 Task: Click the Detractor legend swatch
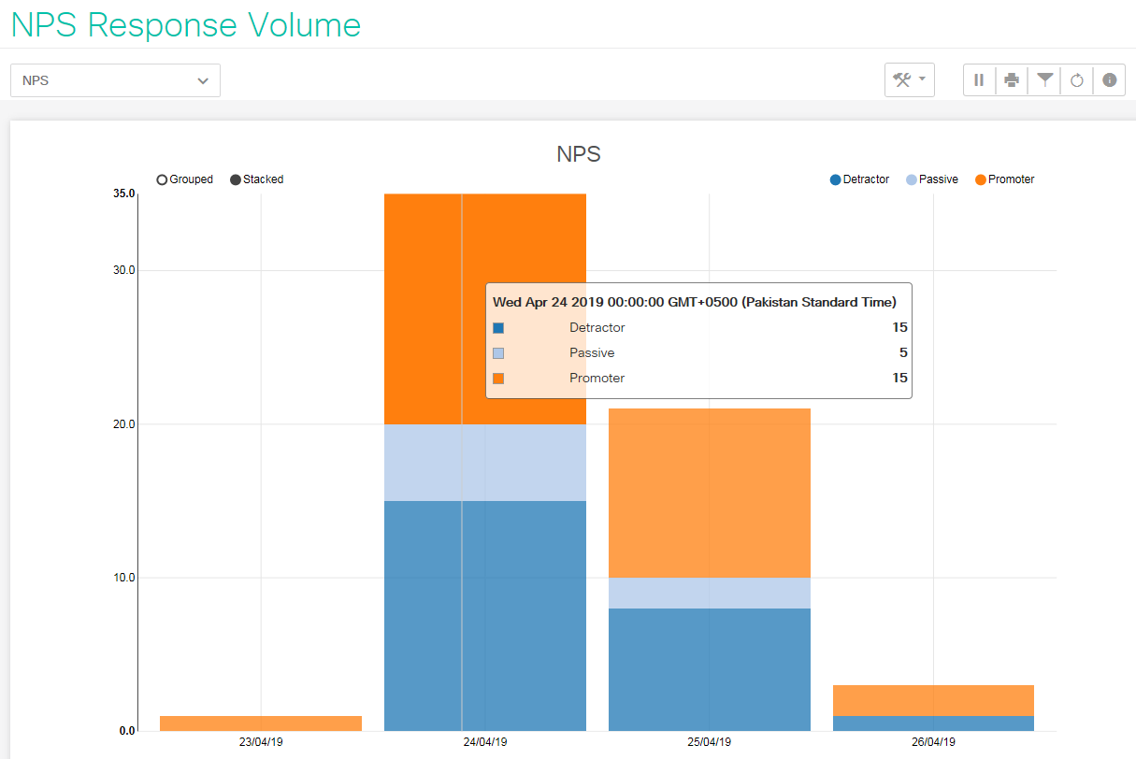click(833, 179)
